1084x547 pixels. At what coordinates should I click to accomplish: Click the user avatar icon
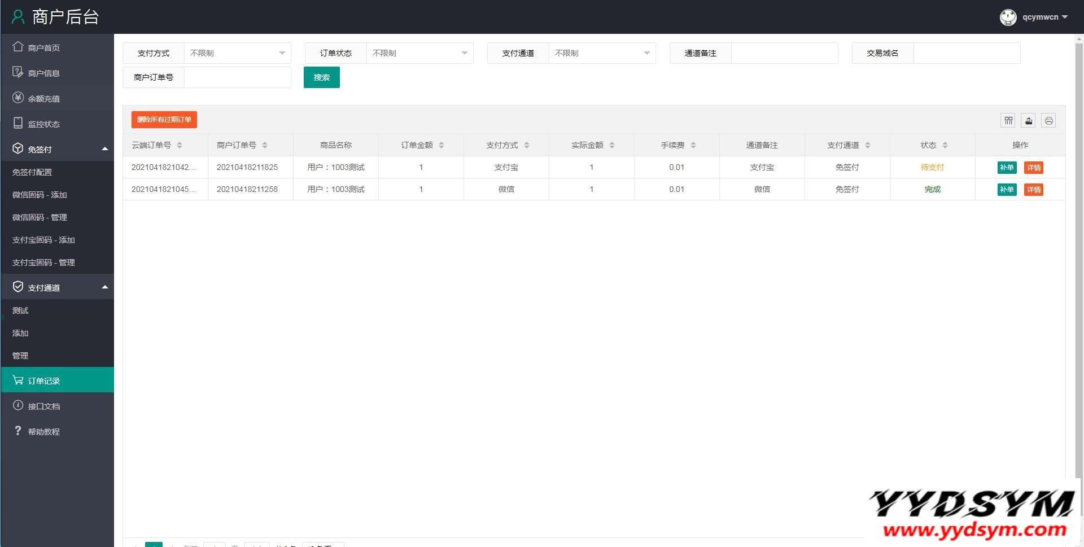pos(1008,17)
